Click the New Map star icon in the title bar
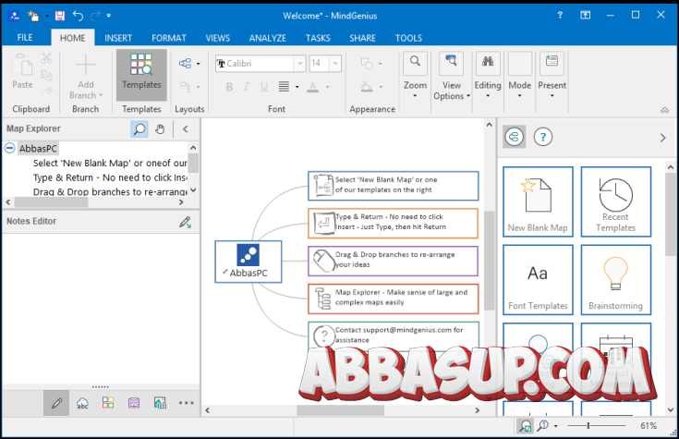 [x=33, y=16]
